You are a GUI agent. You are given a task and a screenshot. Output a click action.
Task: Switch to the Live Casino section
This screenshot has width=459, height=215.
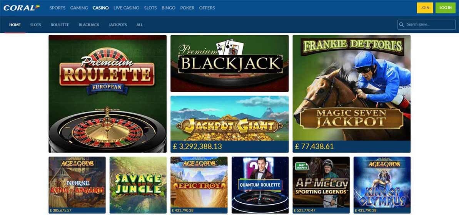pyautogui.click(x=127, y=8)
